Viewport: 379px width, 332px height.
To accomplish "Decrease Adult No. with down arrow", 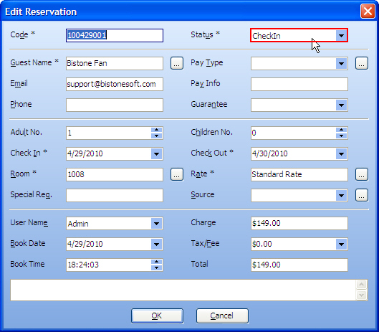I will point(156,136).
